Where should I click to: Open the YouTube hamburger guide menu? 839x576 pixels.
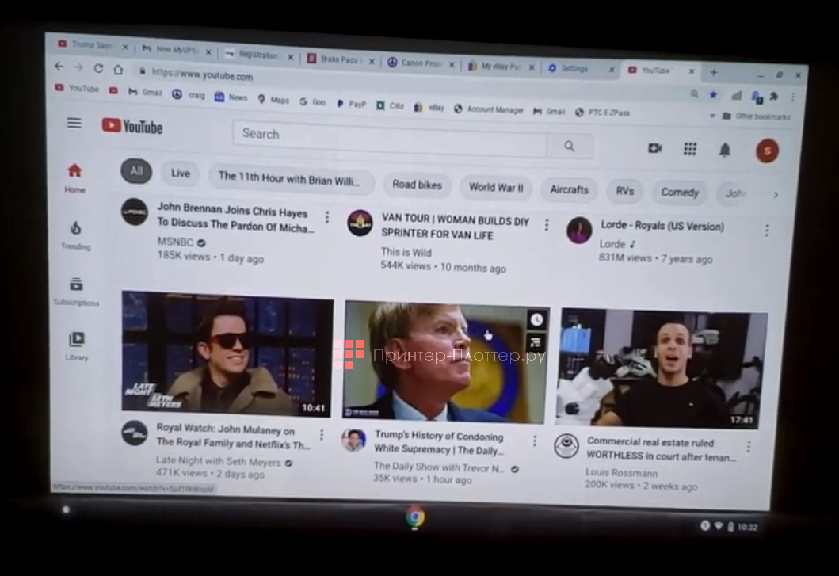[74, 123]
